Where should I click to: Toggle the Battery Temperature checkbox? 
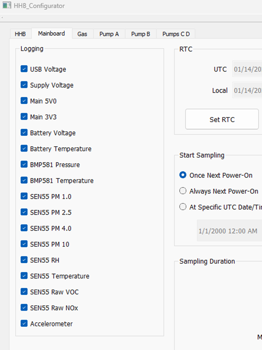tap(24, 148)
